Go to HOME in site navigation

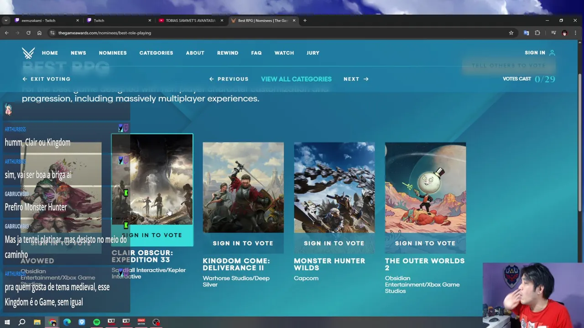(x=50, y=53)
